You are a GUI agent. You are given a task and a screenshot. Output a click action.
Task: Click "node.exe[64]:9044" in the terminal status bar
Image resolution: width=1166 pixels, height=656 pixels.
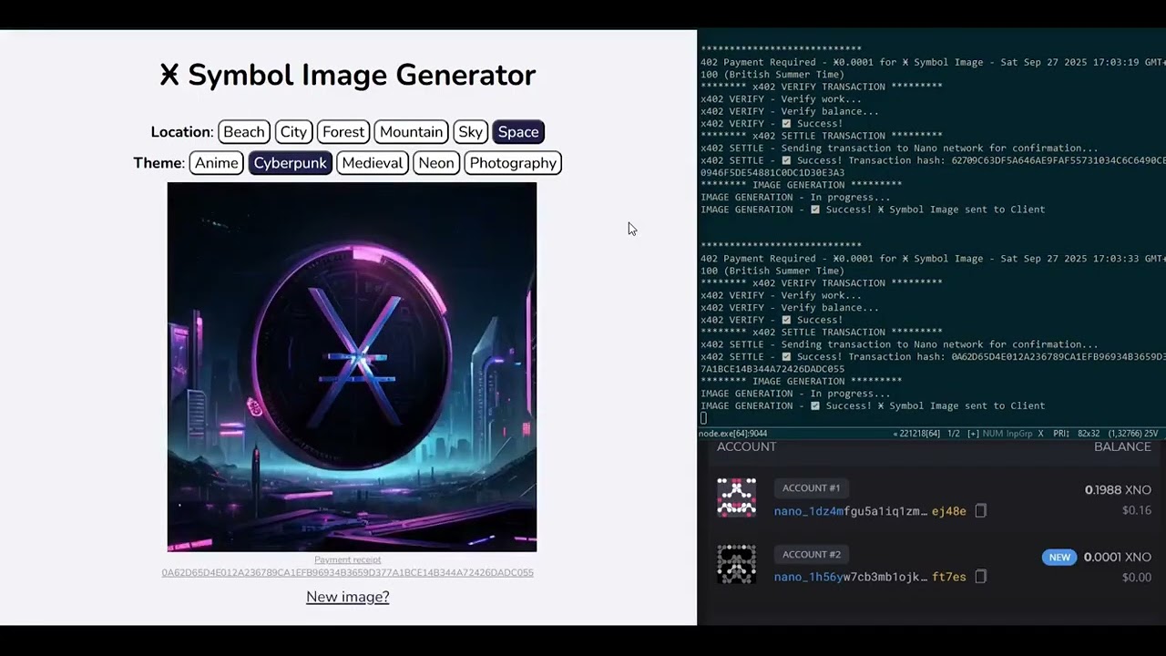coord(733,434)
